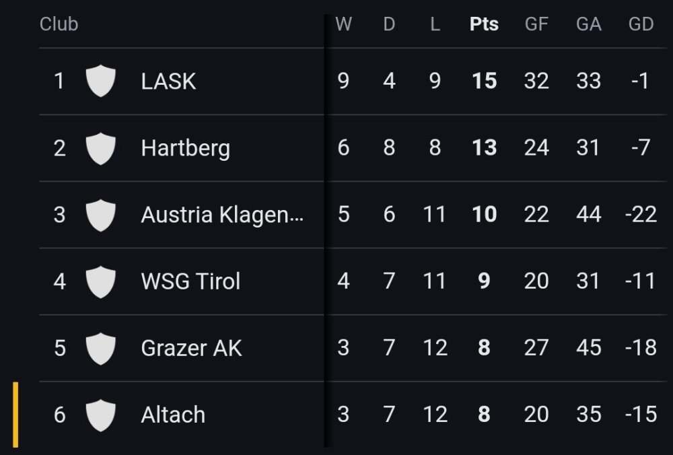Click the GD goal difference header
This screenshot has height=455, width=673.
coord(641,24)
